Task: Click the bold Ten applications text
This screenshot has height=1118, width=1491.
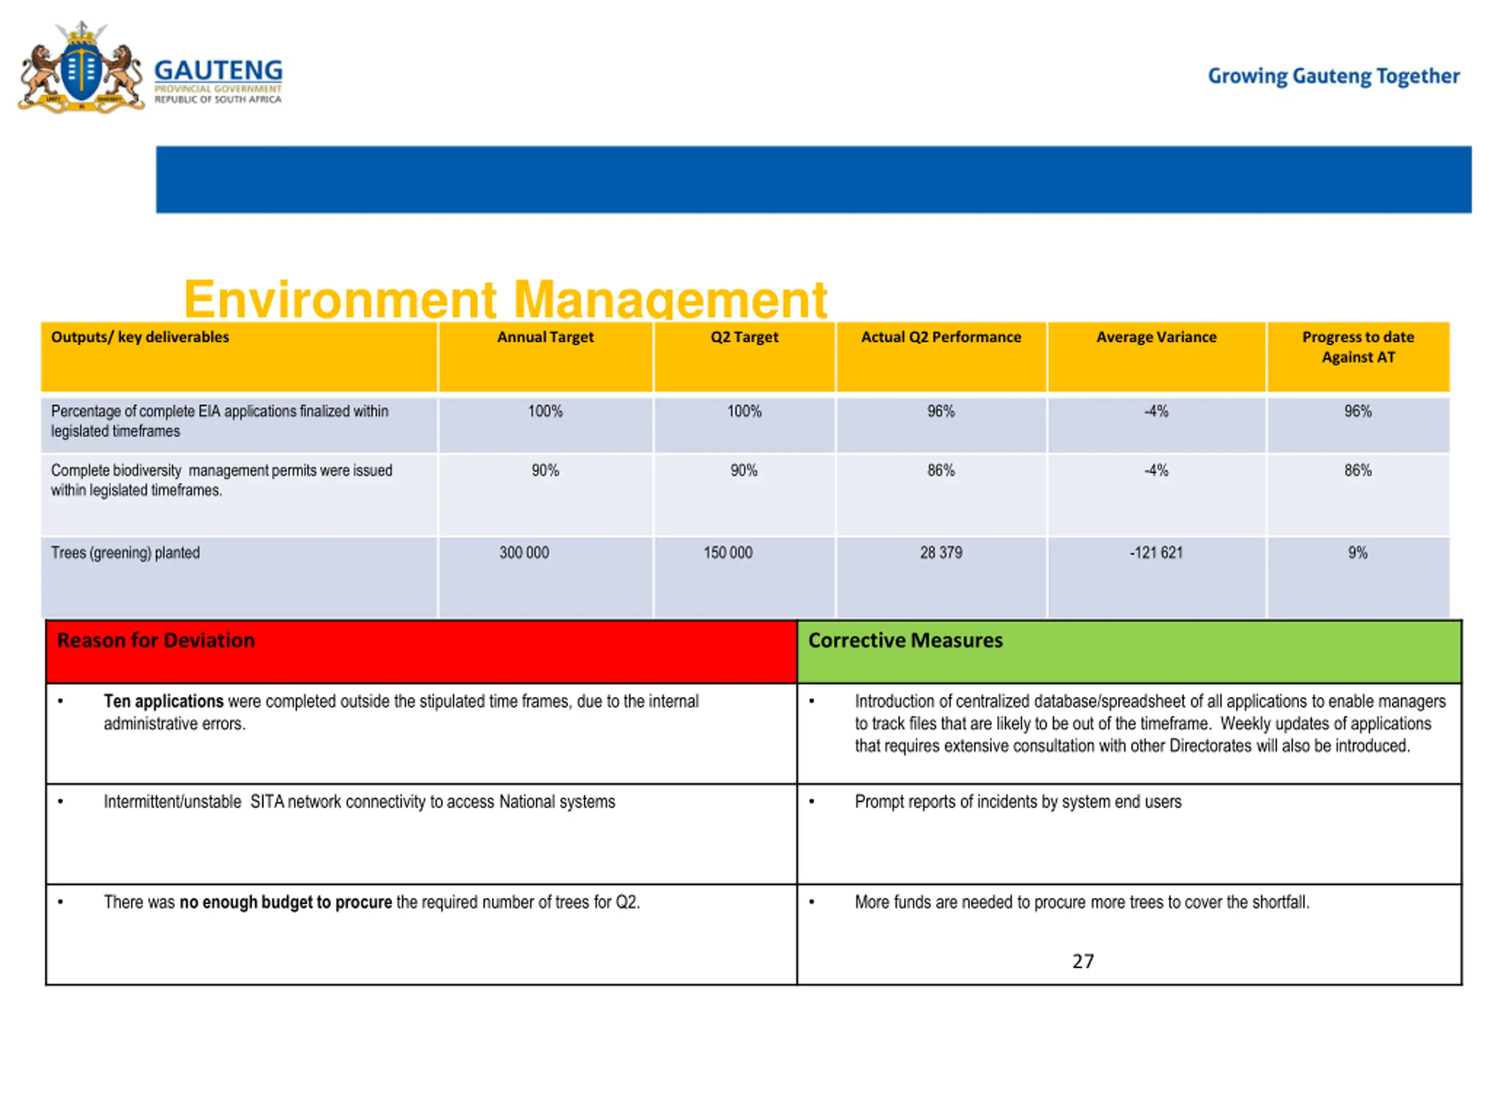Action: (163, 701)
